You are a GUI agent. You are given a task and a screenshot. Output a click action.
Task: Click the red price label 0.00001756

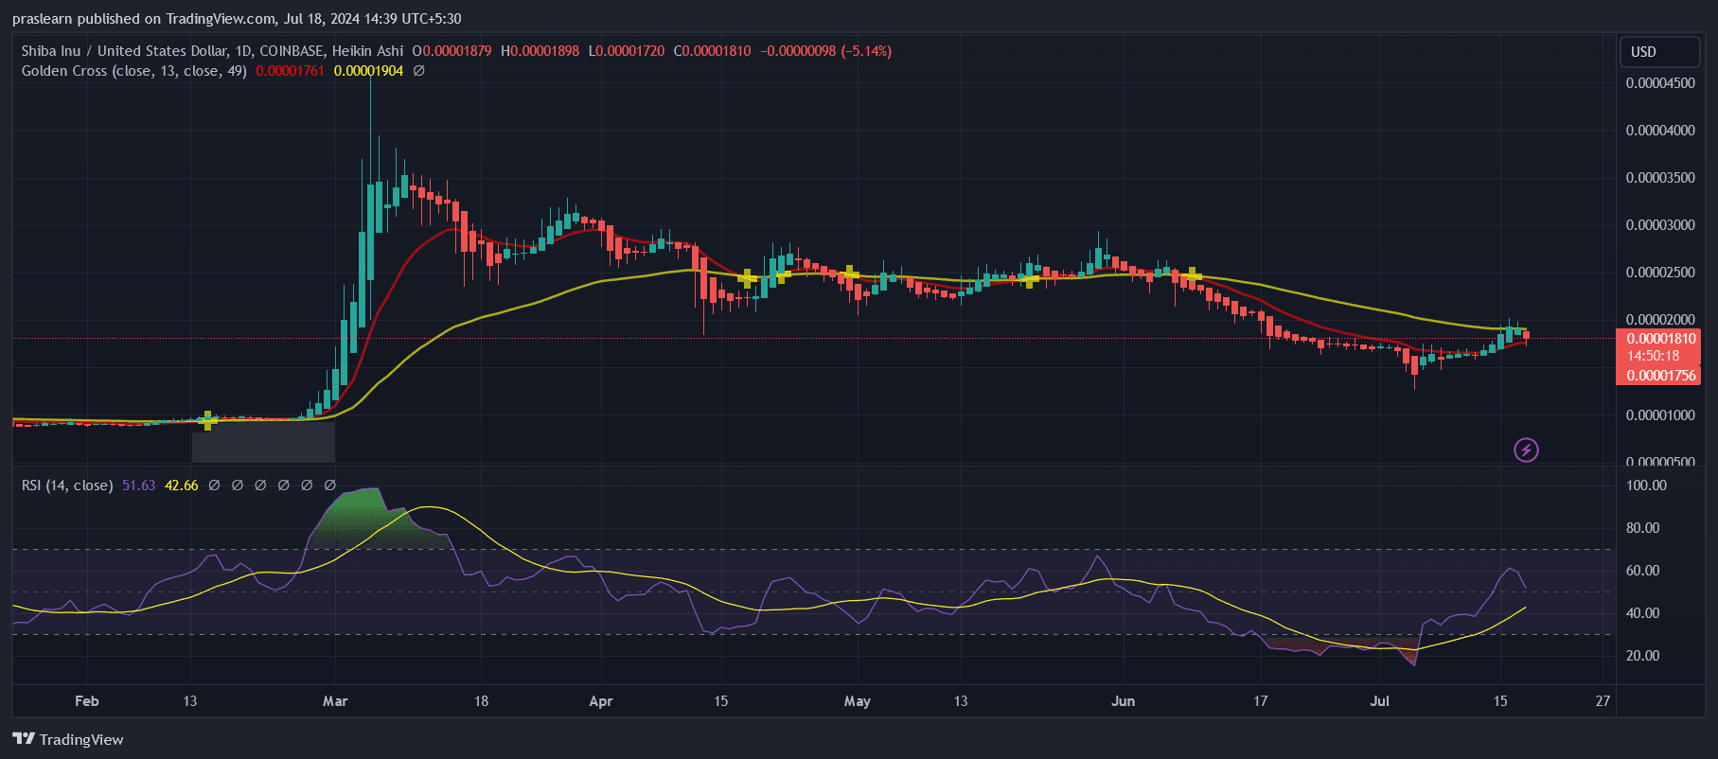1660,376
